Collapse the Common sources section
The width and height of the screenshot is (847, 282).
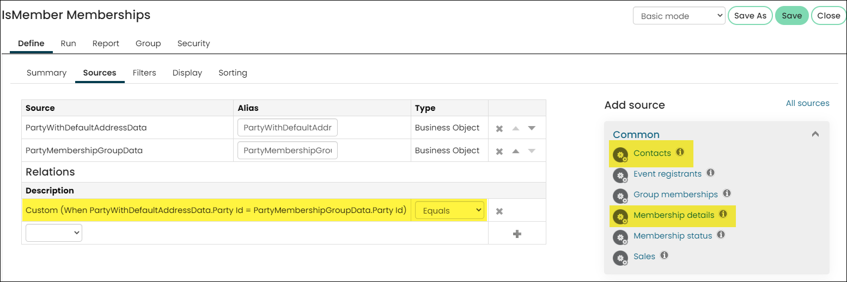[815, 134]
